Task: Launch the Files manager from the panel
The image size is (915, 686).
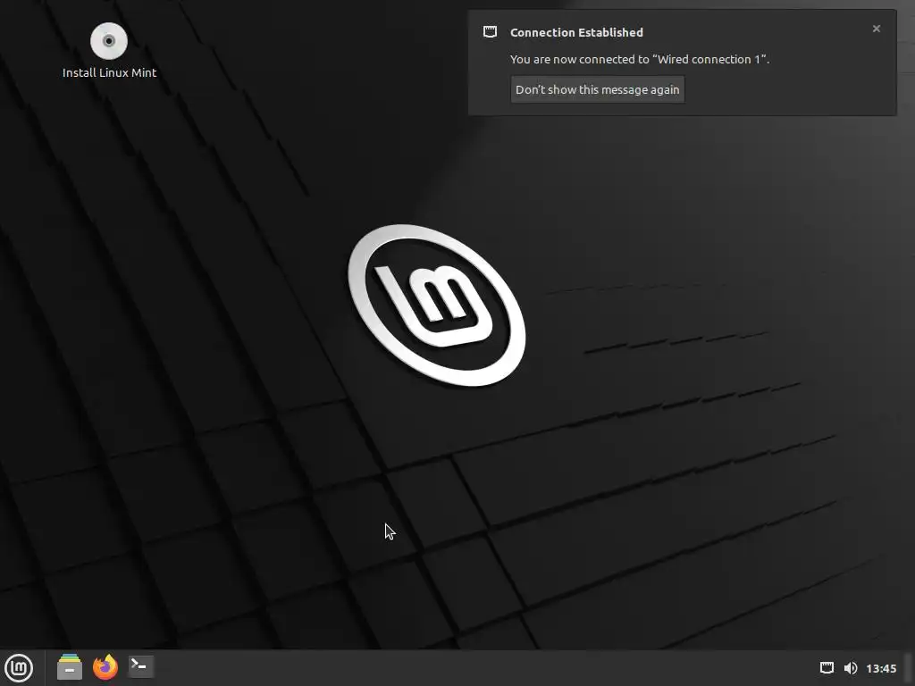Action: pyautogui.click(x=70, y=666)
